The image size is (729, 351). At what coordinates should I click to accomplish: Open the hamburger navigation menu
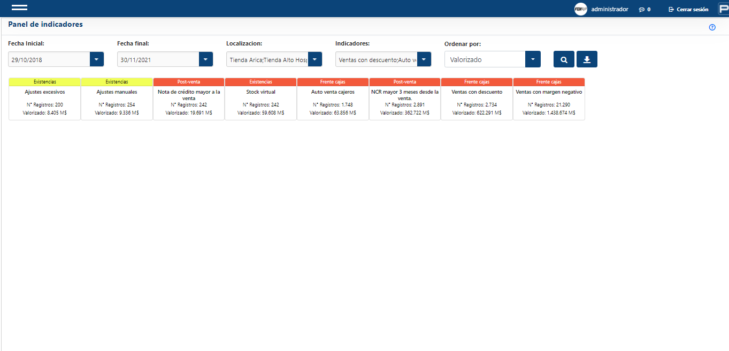[x=19, y=8]
